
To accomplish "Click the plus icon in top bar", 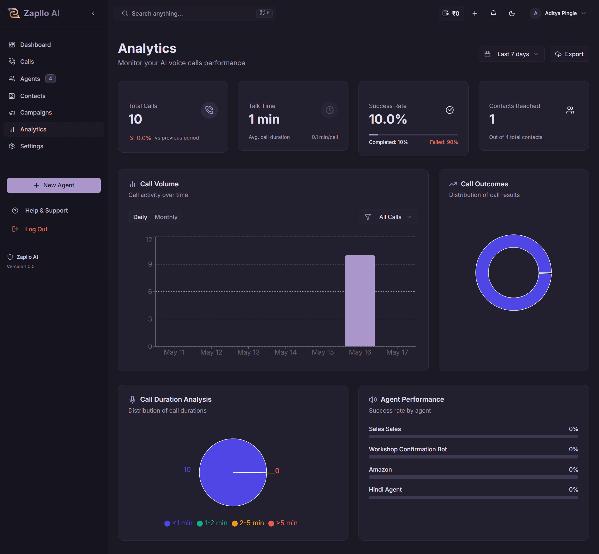I will pos(475,13).
